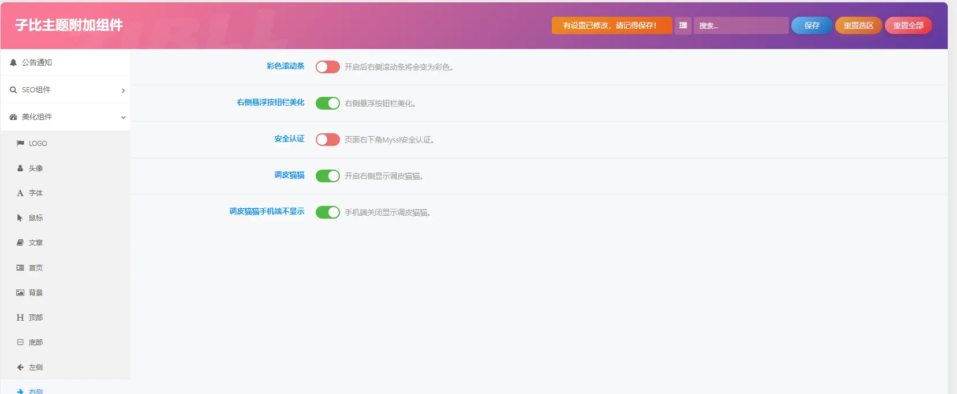The height and width of the screenshot is (394, 957).
Task: Open the 首页 settings page
Action: (x=65, y=268)
